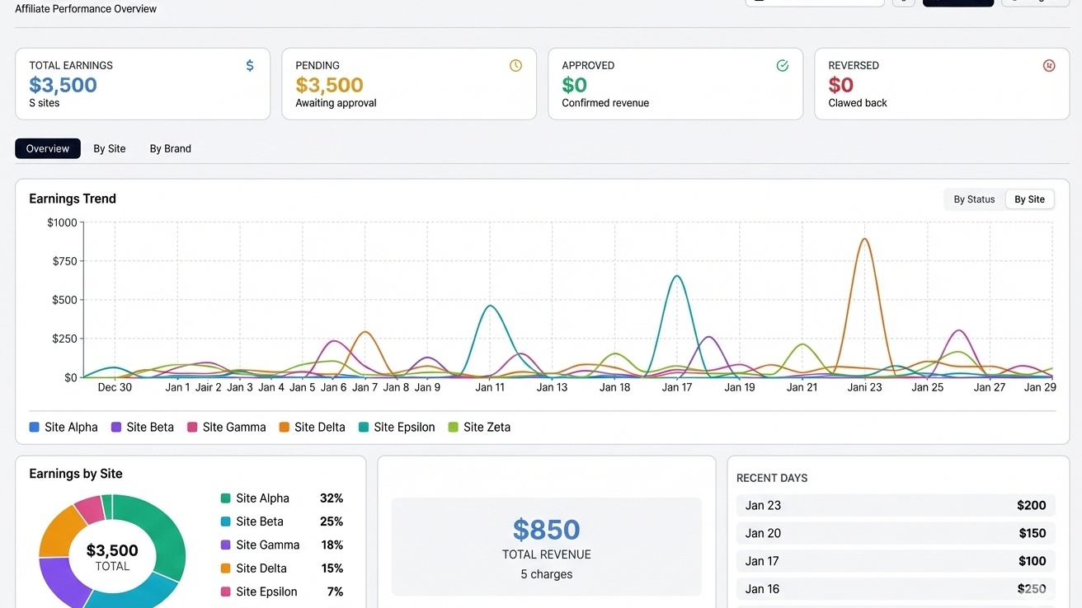This screenshot has width=1082, height=608.
Task: Click Site Beta color square in Earnings by Site
Action: click(225, 521)
